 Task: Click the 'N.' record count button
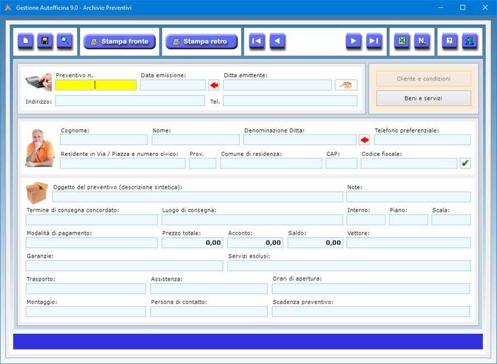point(422,41)
